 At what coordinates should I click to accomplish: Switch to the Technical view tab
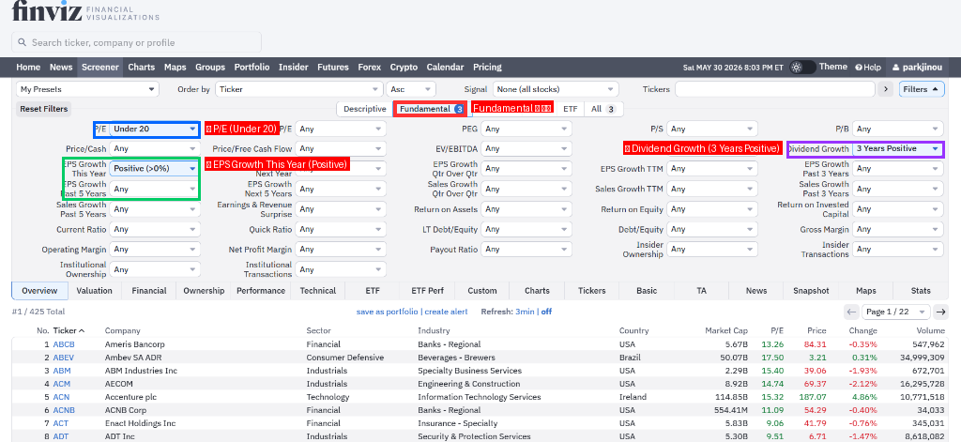[x=318, y=291]
